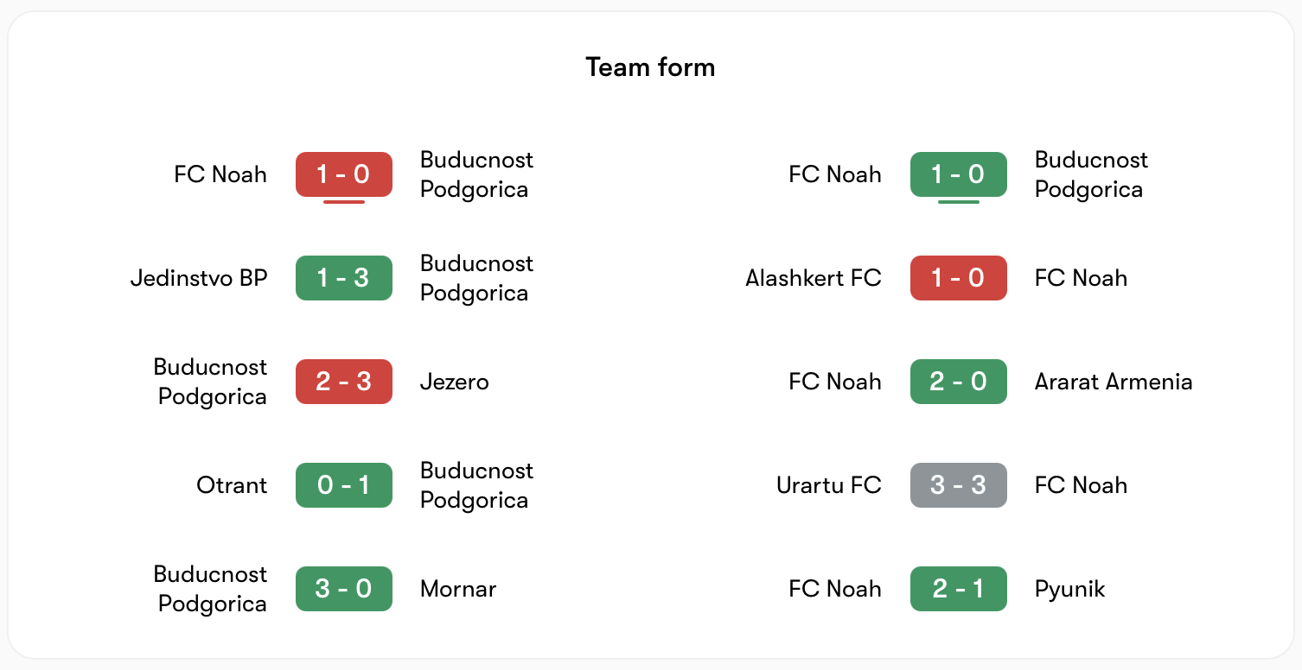This screenshot has height=670, width=1302.
Task: Click the red 1 - 0 FC Noah score badge
Action: pyautogui.click(x=344, y=174)
